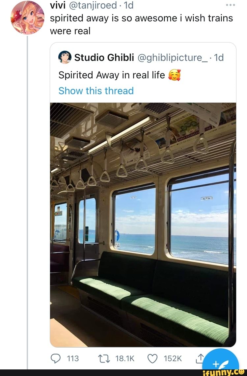This screenshot has height=376, width=247.
Task: Open Studio Ghibli's profile avatar
Action: 65,57
